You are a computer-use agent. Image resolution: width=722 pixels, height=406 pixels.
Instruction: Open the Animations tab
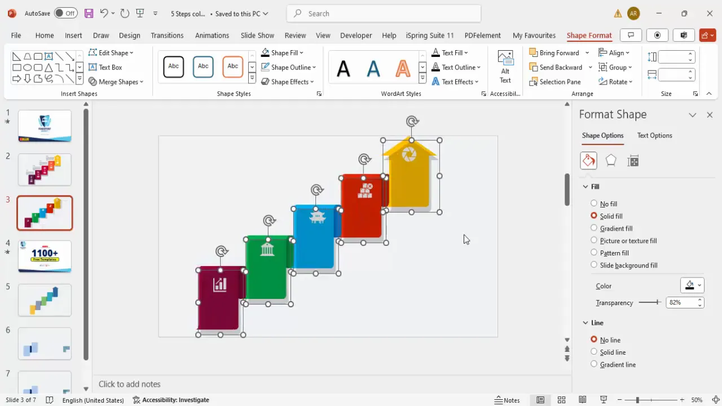tap(212, 35)
